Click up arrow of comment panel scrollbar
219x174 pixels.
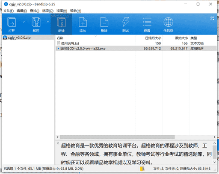214,143
